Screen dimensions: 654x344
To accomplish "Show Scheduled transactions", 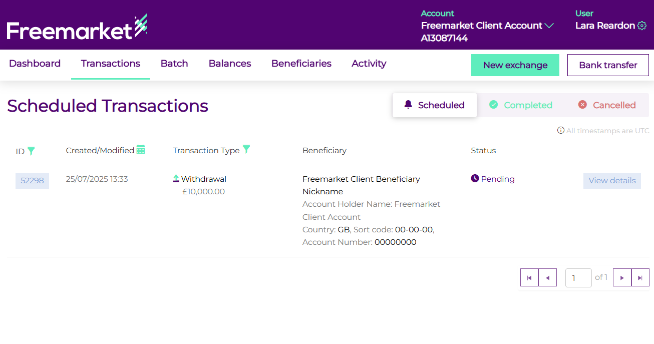I will pyautogui.click(x=434, y=105).
